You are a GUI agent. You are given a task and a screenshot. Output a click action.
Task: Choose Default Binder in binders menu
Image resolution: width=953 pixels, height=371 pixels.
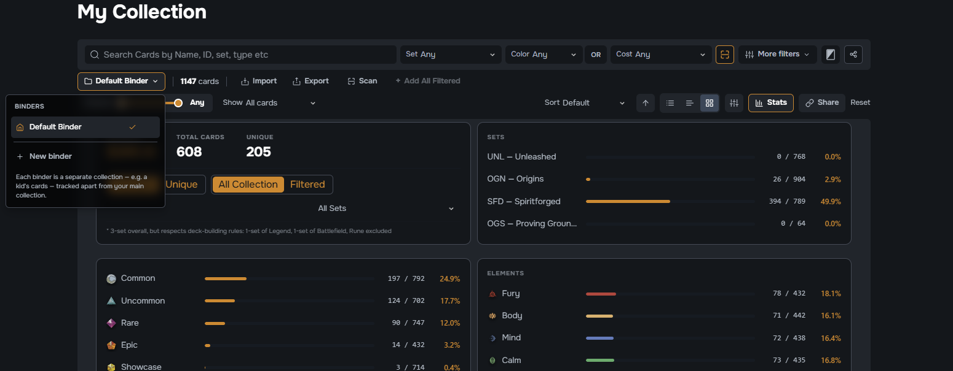pyautogui.click(x=85, y=127)
